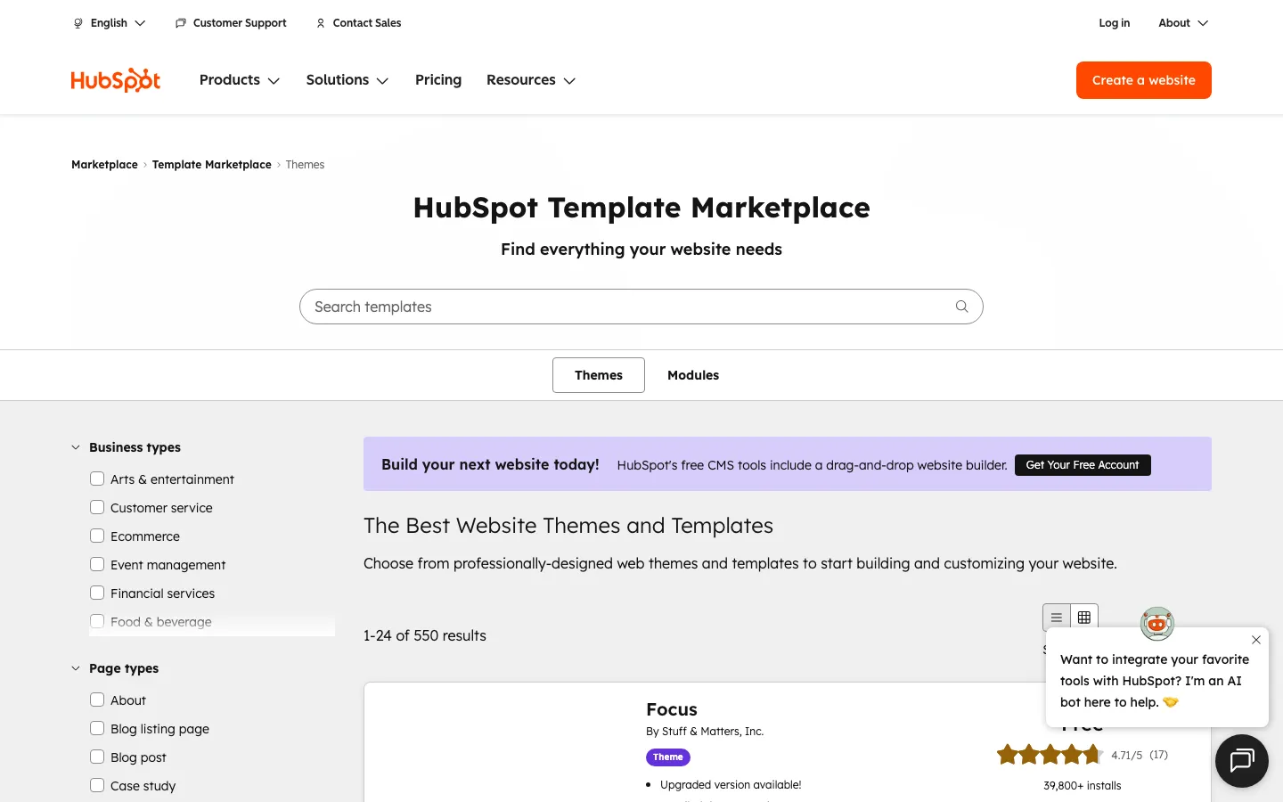This screenshot has height=802, width=1283.
Task: Click the Themes breadcrumb text
Action: [x=305, y=165]
